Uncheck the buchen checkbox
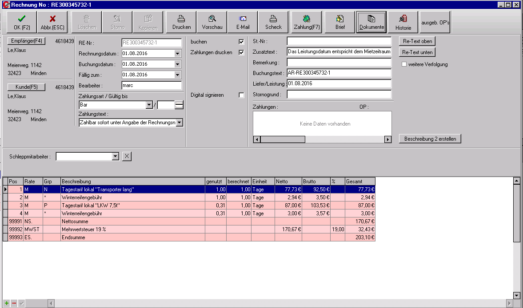523x308 pixels. pos(241,41)
